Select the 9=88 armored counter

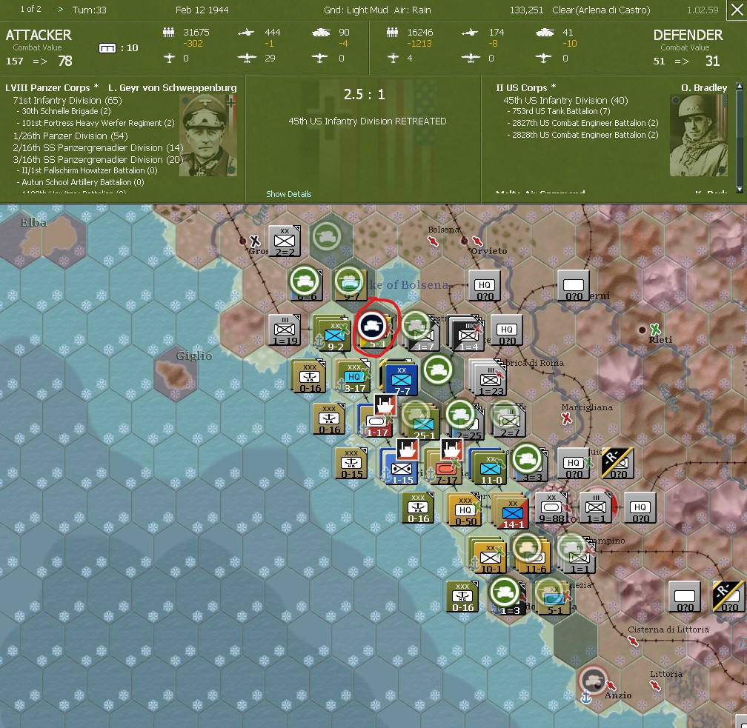click(x=551, y=508)
